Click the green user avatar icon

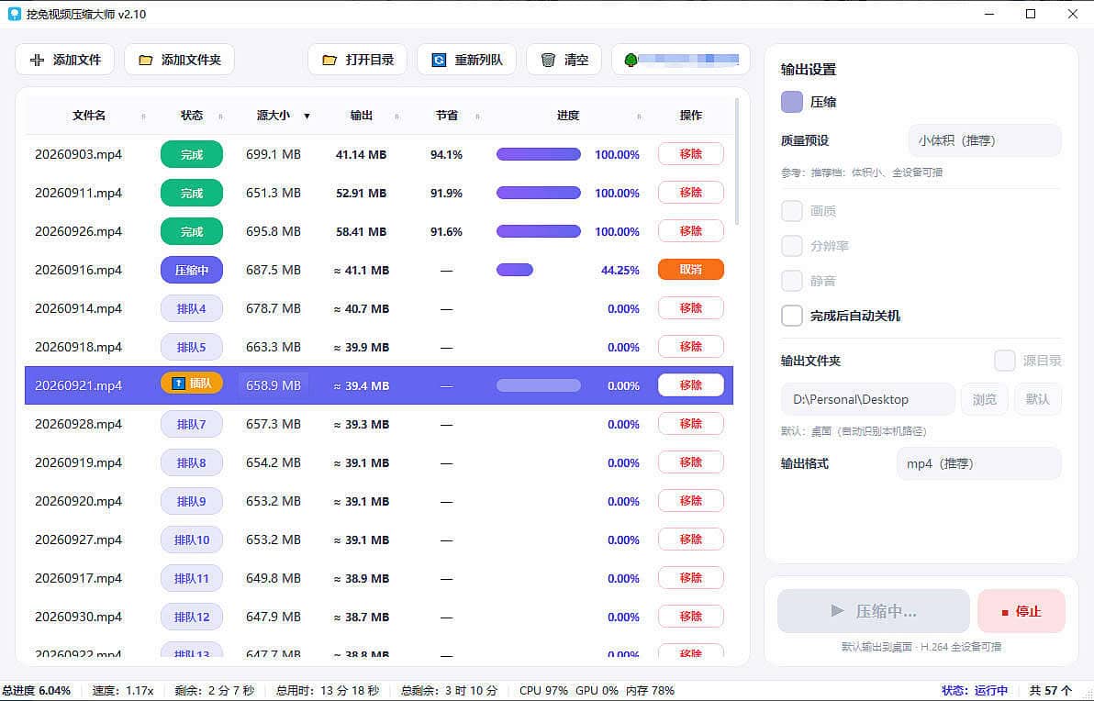[x=631, y=60]
